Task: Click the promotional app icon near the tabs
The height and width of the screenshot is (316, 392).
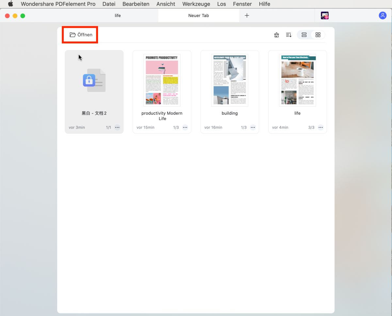Action: (324, 15)
